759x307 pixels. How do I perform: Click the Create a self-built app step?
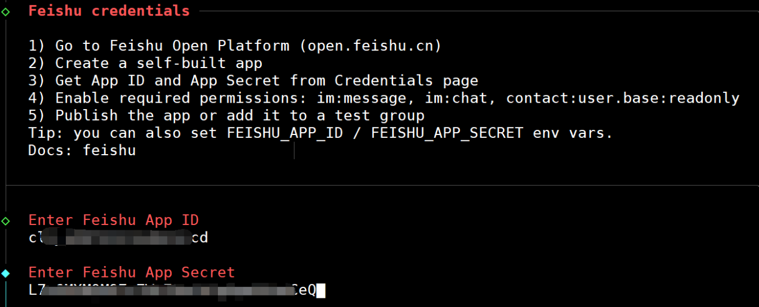point(145,63)
